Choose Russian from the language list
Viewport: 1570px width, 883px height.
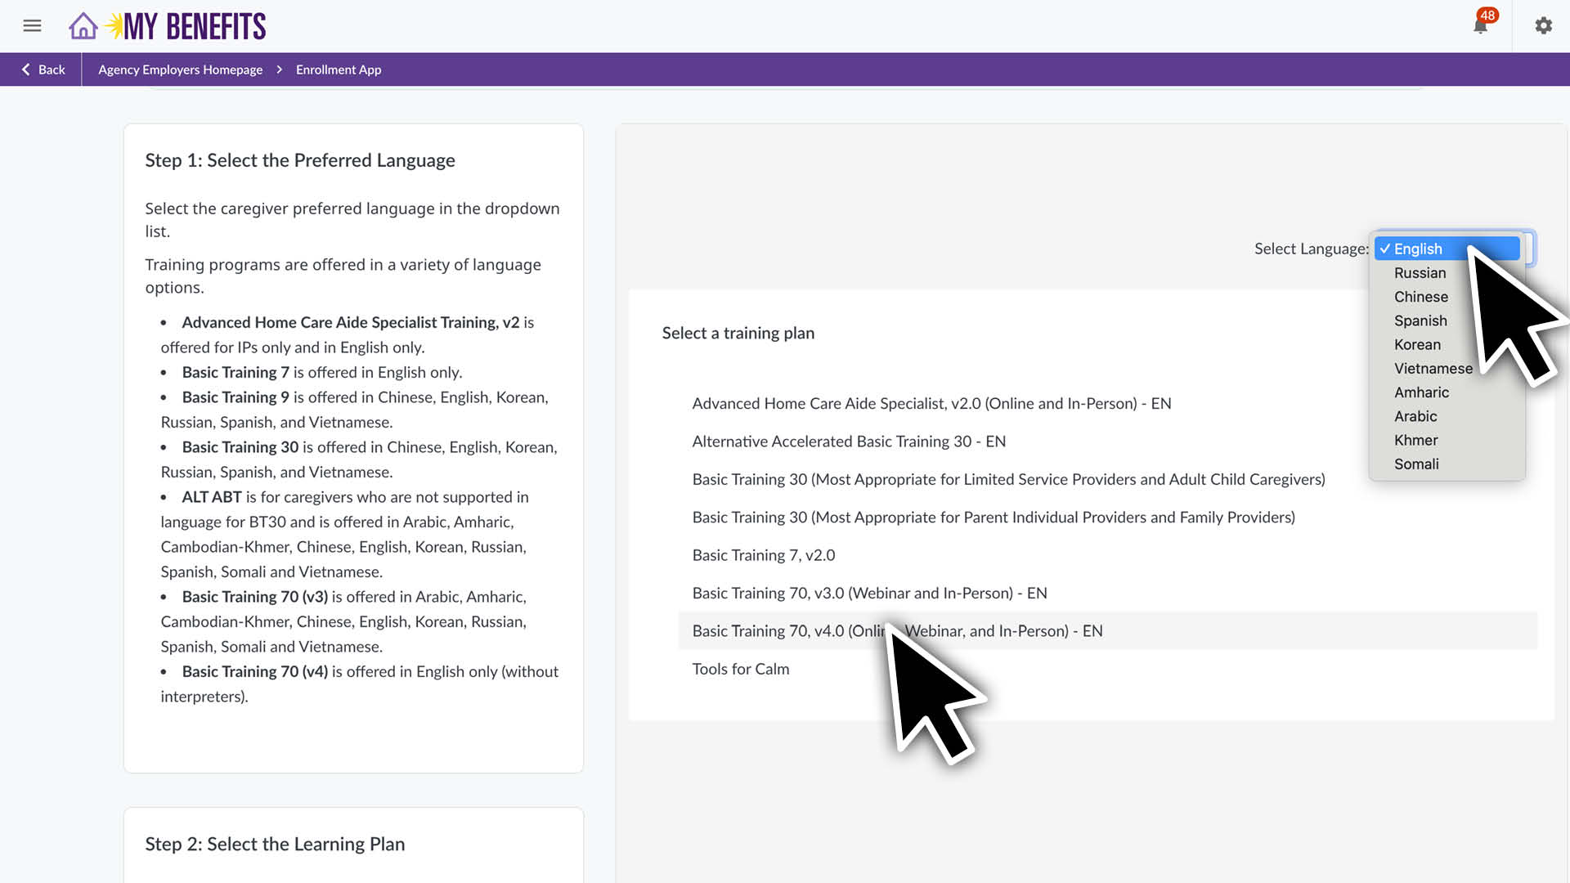pyautogui.click(x=1420, y=273)
